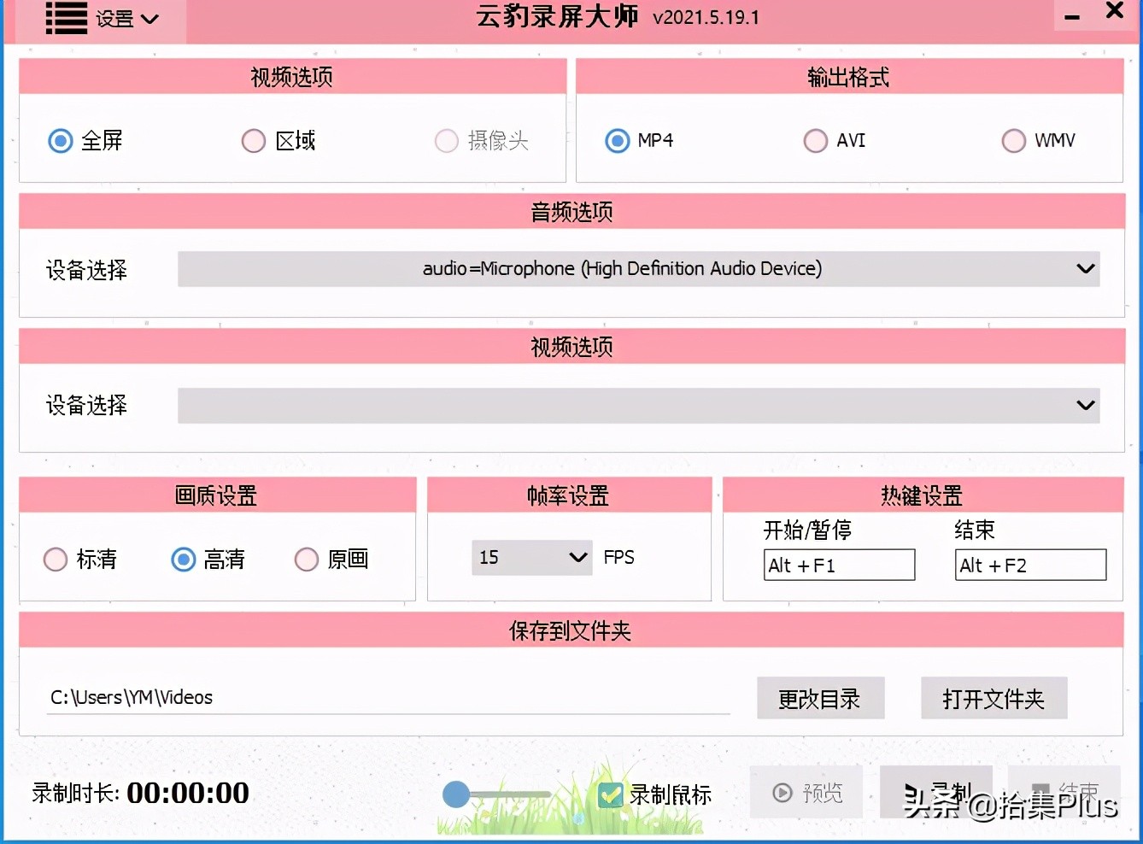Click the 保存到文件夹 section header
The height and width of the screenshot is (844, 1143).
(x=571, y=630)
